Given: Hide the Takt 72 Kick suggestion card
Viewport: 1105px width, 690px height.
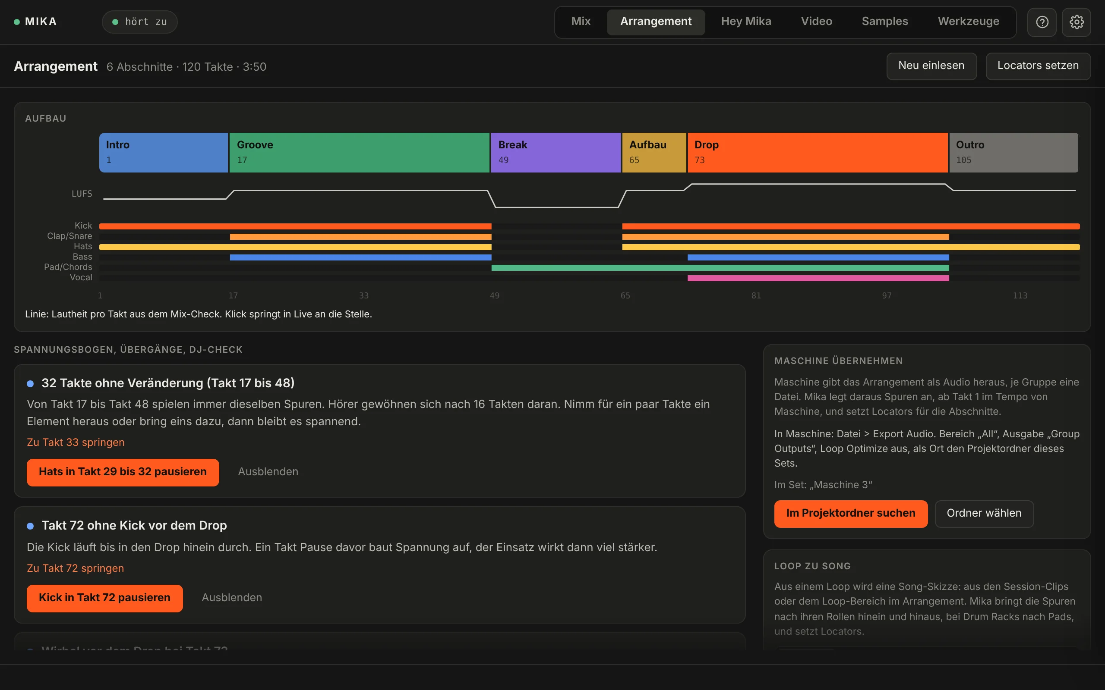Looking at the screenshot, I should [232, 598].
